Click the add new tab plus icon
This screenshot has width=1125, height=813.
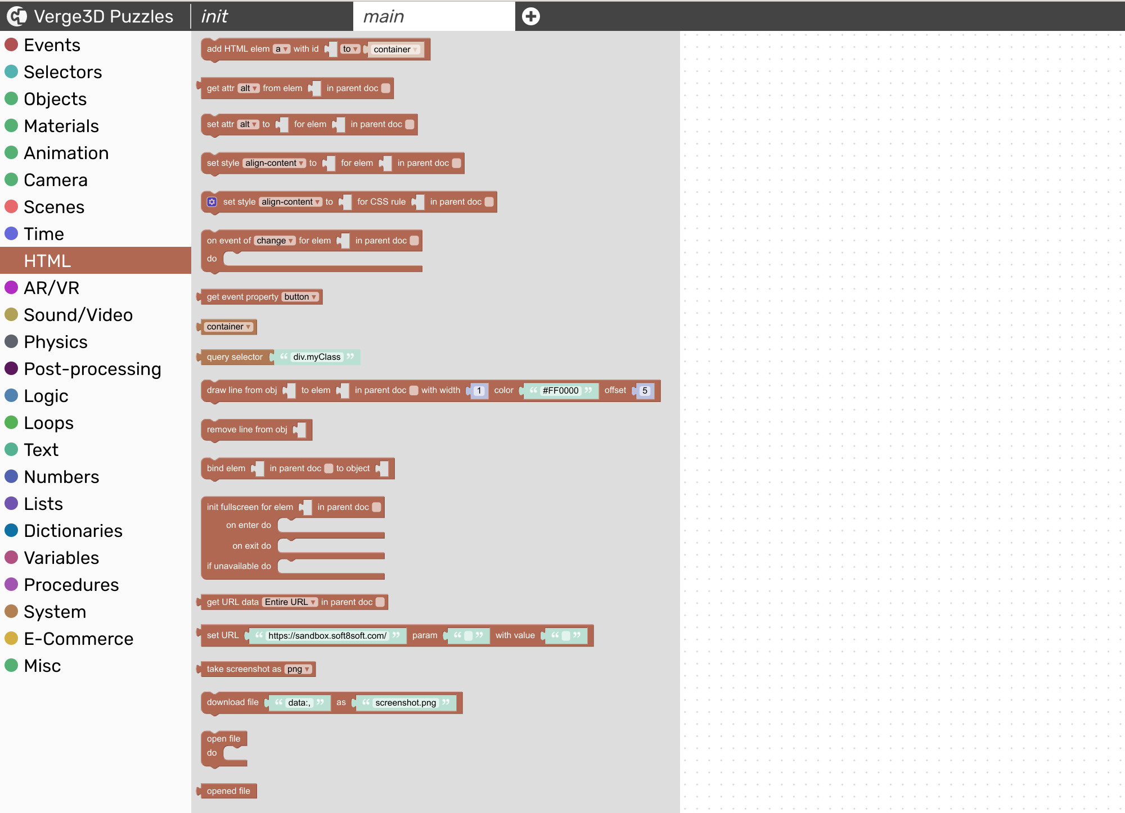tap(531, 16)
